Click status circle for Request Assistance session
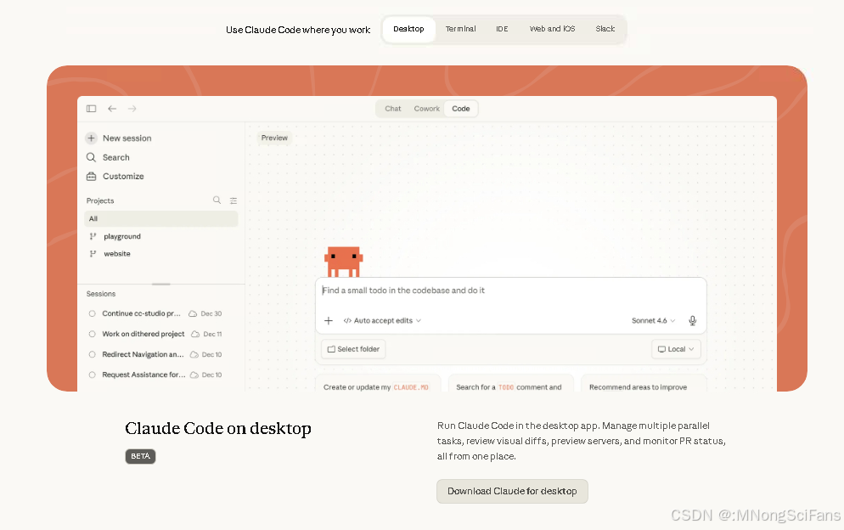 [92, 375]
